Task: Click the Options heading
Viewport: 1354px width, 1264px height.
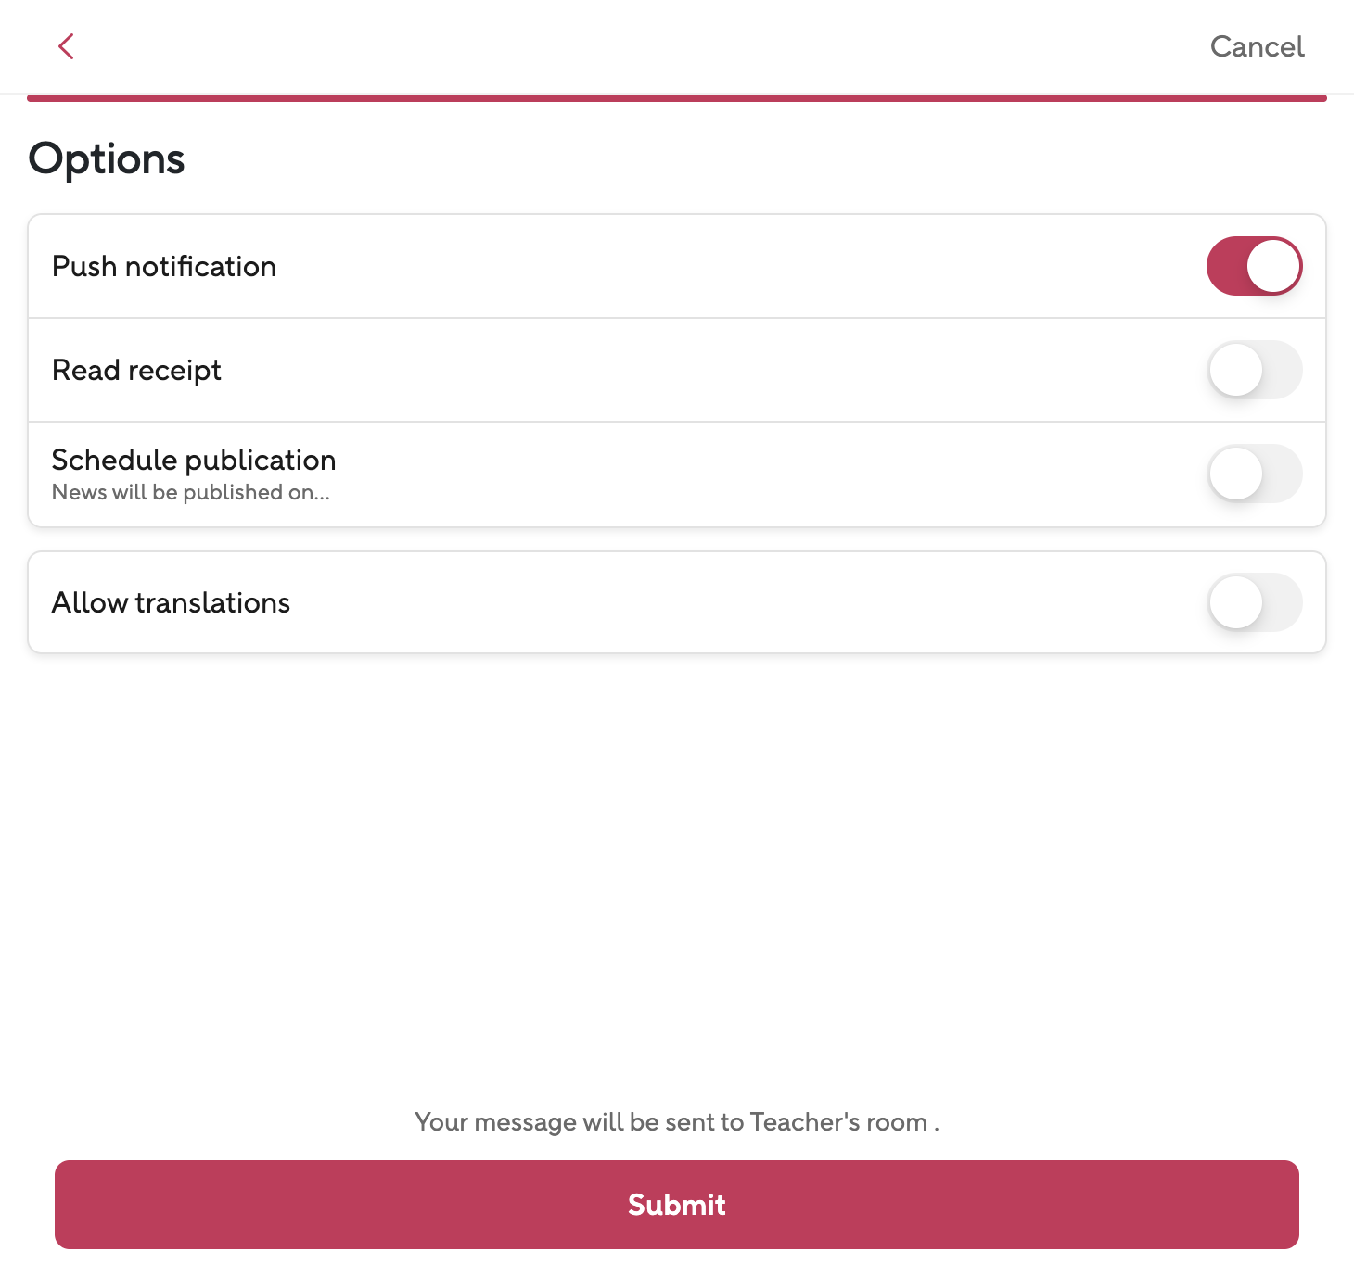Action: tap(107, 159)
